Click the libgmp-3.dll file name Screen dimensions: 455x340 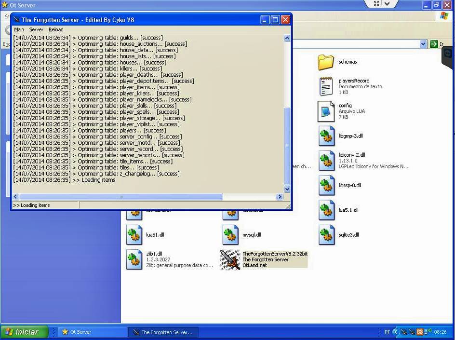350,136
